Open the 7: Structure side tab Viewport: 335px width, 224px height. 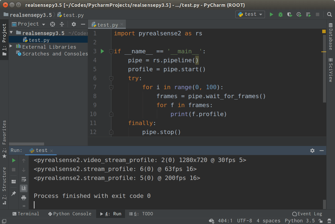4,186
